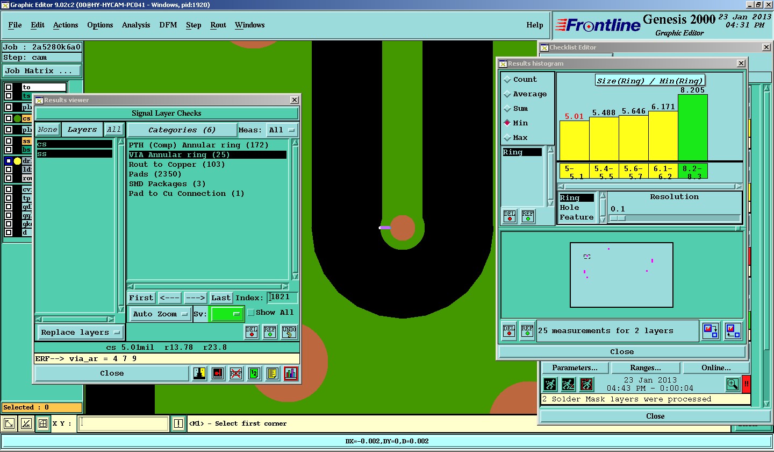Screen dimensions: 774x452
Task: Click the green '12' page icon
Action: (254, 373)
